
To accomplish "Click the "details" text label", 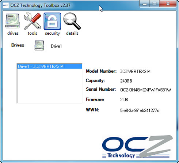I will pos(72,33).
